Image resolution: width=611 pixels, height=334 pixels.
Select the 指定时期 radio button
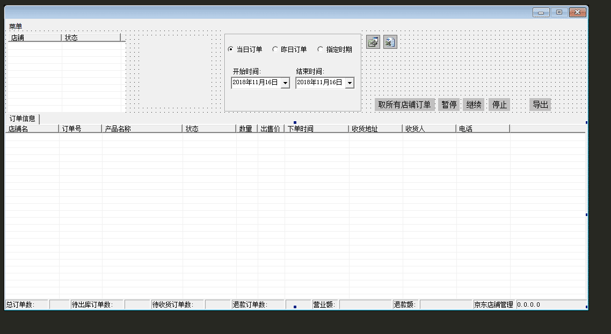point(321,49)
